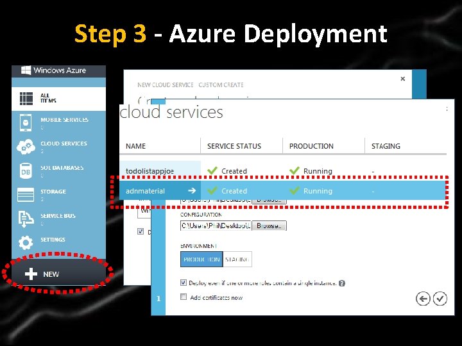Select SETTINGS menu entry

58,243
